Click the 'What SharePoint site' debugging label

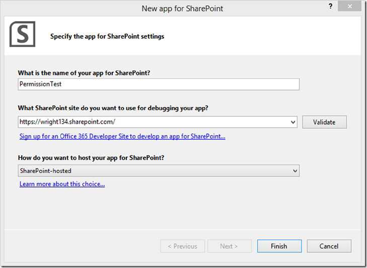click(113, 108)
